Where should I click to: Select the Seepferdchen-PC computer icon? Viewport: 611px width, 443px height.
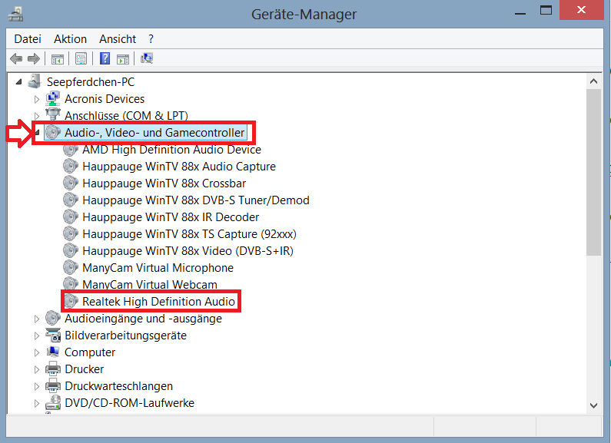35,81
